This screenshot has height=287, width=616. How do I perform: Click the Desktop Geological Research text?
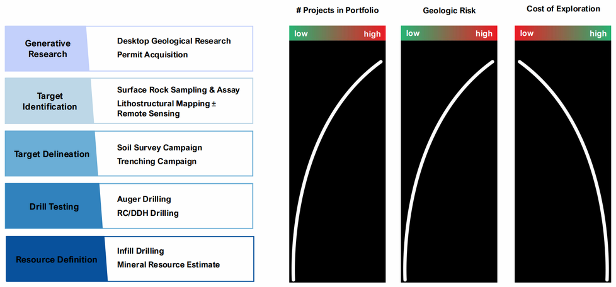(x=174, y=41)
